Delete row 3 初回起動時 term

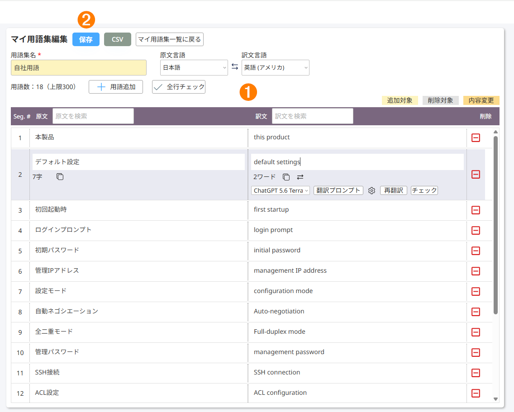tap(476, 210)
